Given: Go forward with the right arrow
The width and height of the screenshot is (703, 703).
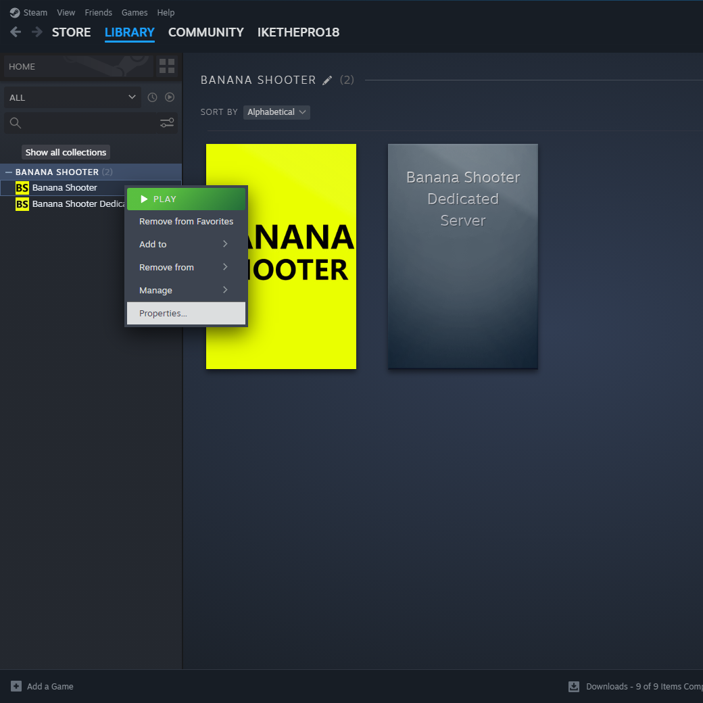Looking at the screenshot, I should (37, 32).
